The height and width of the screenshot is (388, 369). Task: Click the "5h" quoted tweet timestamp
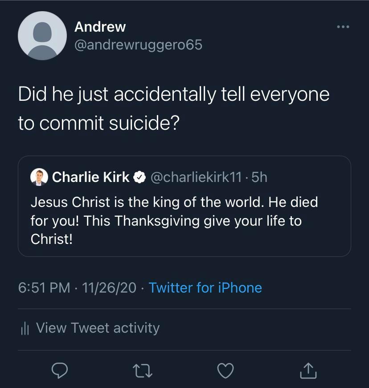pyautogui.click(x=259, y=177)
